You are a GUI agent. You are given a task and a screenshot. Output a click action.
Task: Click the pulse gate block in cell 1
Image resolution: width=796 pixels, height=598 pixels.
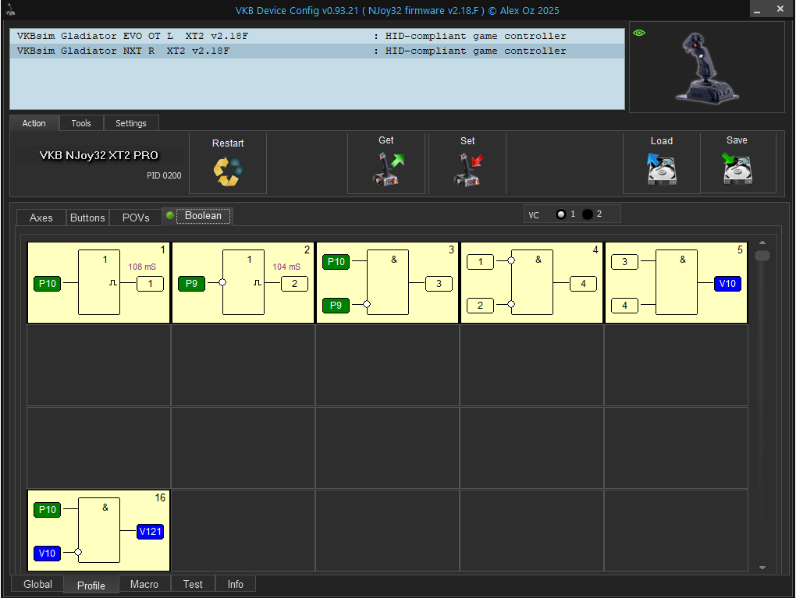coord(99,282)
